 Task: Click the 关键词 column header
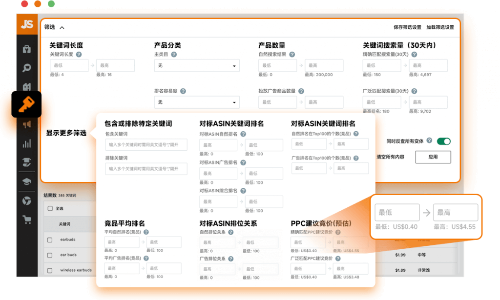click(65, 224)
